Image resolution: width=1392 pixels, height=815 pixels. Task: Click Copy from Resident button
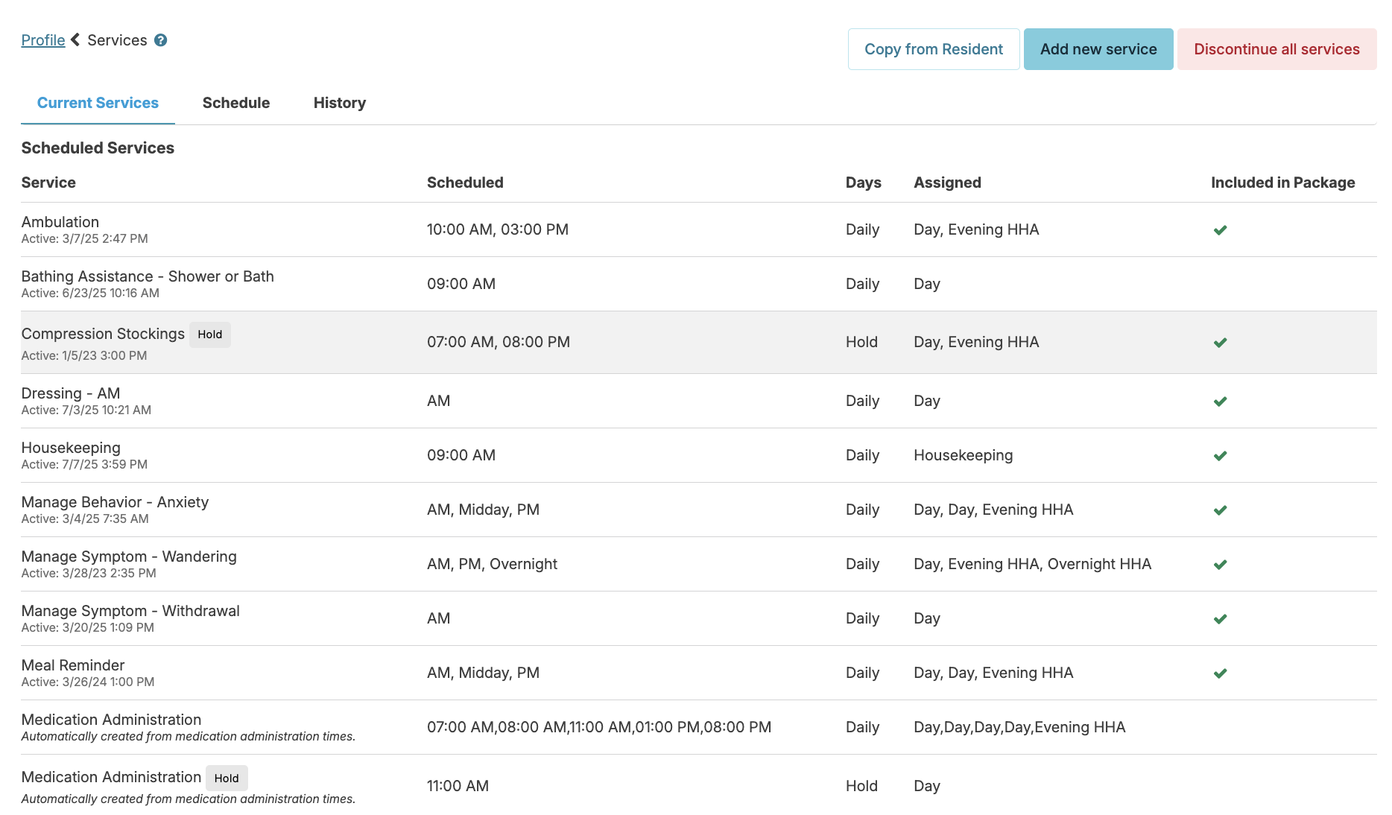pyautogui.click(x=934, y=49)
